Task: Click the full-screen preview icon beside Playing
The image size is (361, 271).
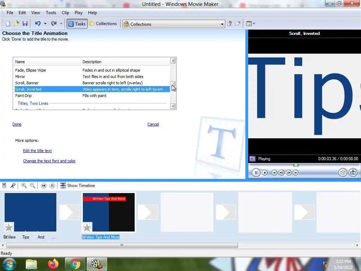Action: [252, 159]
